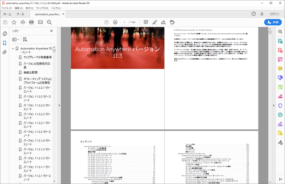Upload file to cloud icon
This screenshot has width=285, height=184.
(23, 22)
